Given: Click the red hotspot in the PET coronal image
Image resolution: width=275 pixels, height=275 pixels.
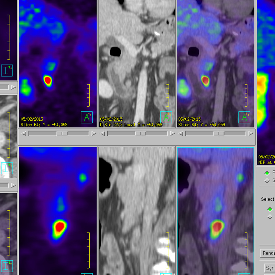Looking at the screenshot, I should tap(48, 80).
